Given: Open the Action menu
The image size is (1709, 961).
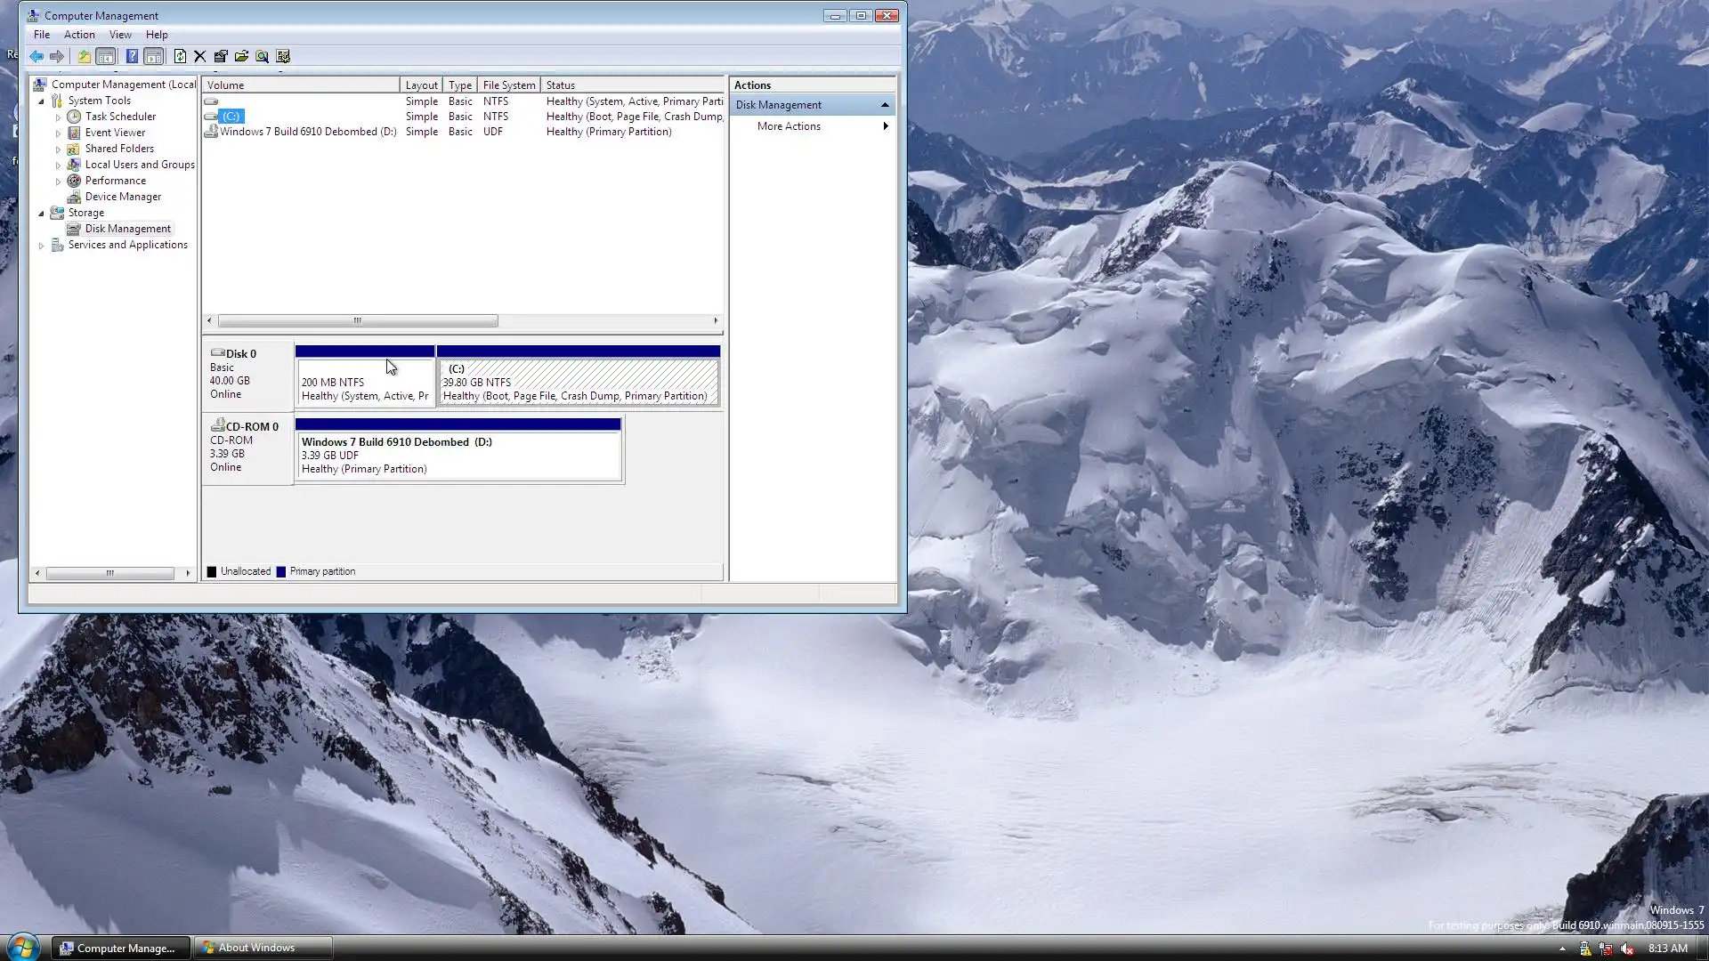Looking at the screenshot, I should 79,35.
